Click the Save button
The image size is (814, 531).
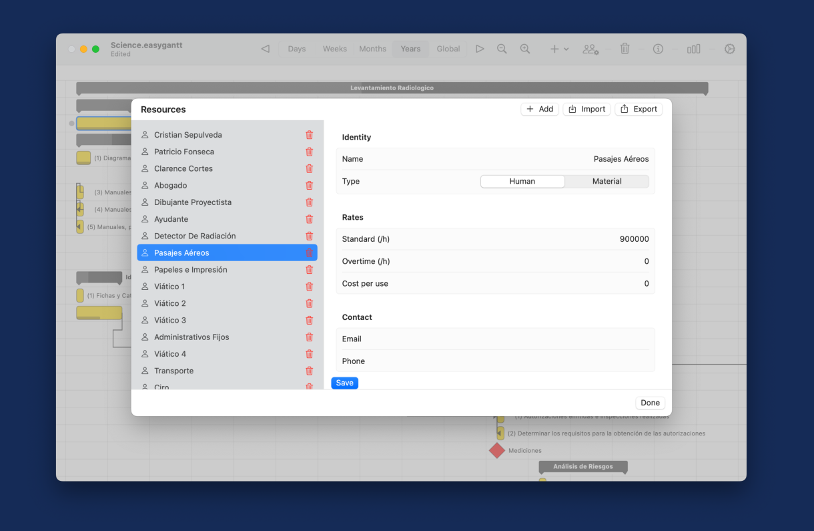(x=344, y=383)
